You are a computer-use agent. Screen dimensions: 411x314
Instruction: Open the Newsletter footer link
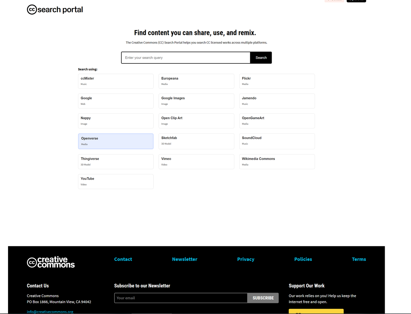(185, 259)
